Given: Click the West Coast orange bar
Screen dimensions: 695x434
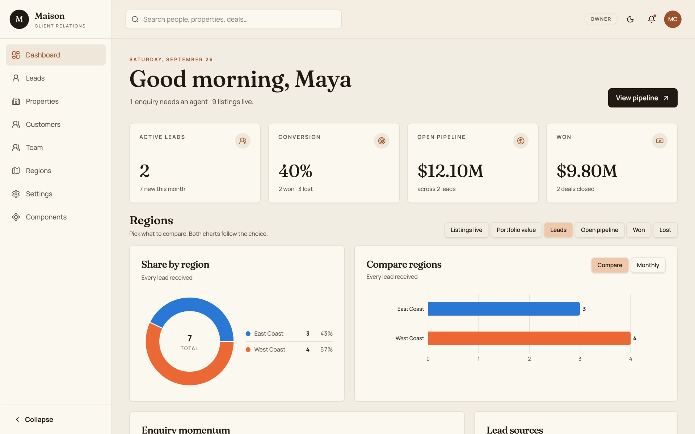Looking at the screenshot, I should point(529,338).
